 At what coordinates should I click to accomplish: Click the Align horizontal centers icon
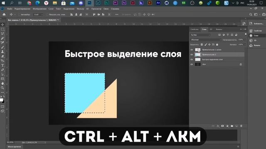76,14
